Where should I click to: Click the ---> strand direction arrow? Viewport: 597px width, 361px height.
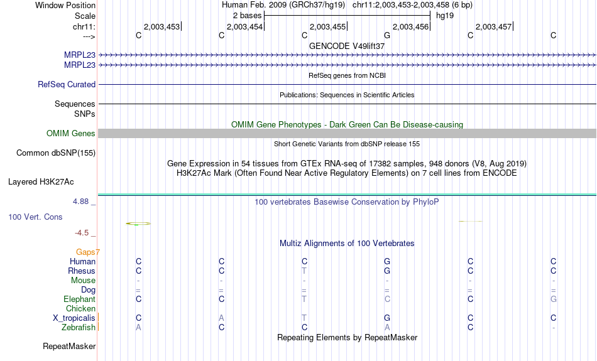pos(89,36)
